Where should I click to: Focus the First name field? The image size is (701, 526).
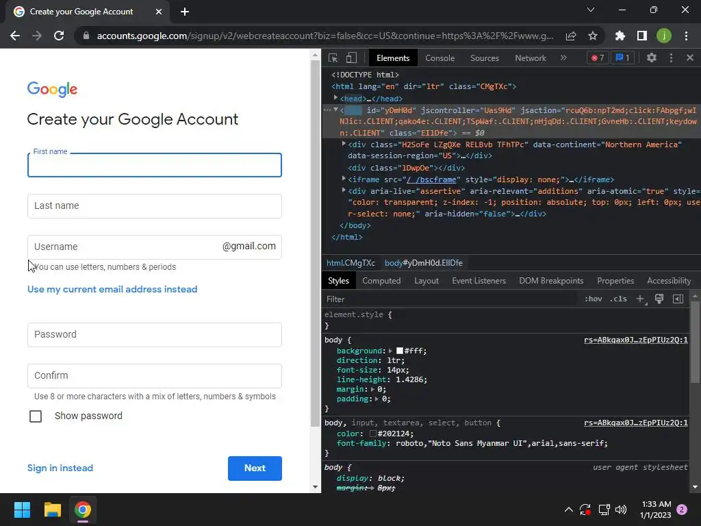click(155, 165)
